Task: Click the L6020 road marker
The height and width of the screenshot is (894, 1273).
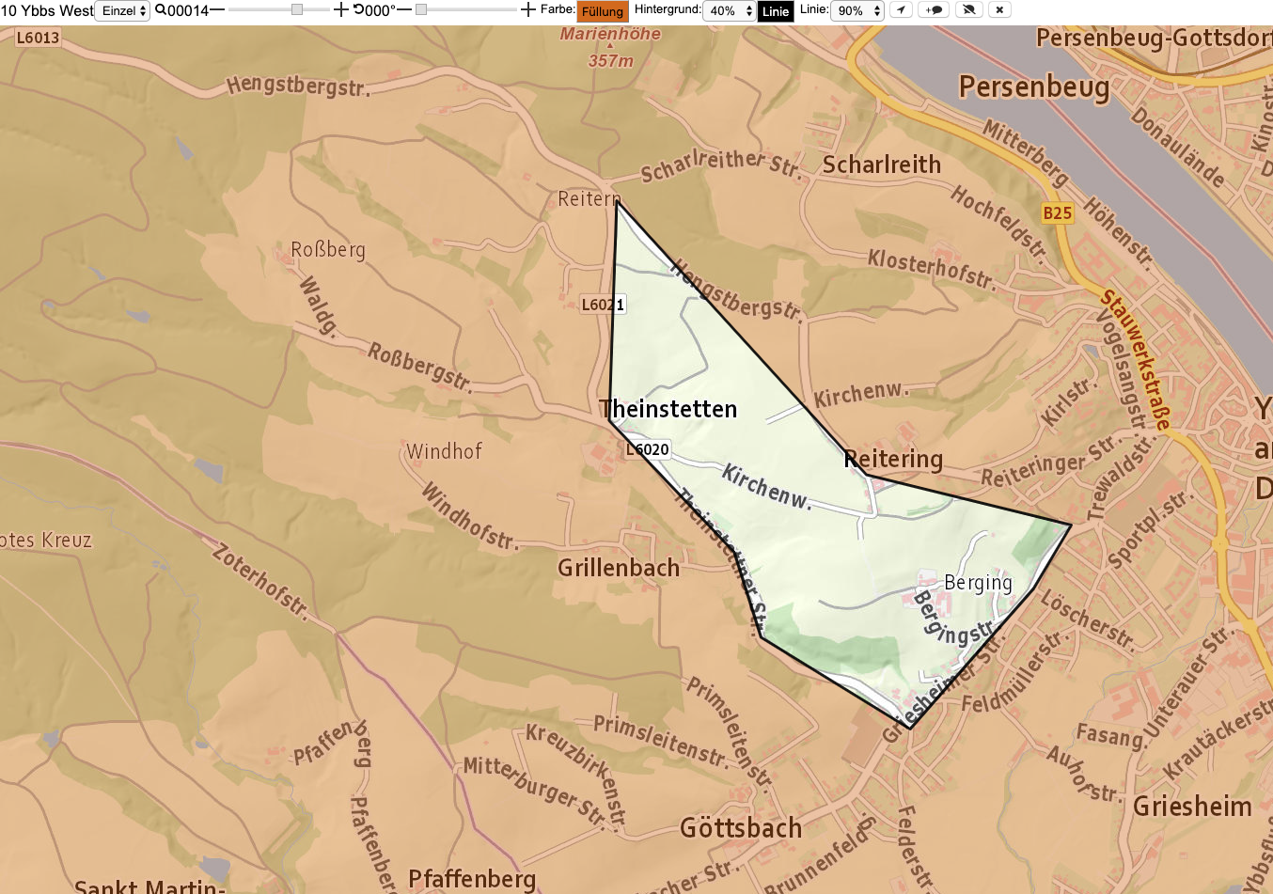Action: (x=648, y=449)
